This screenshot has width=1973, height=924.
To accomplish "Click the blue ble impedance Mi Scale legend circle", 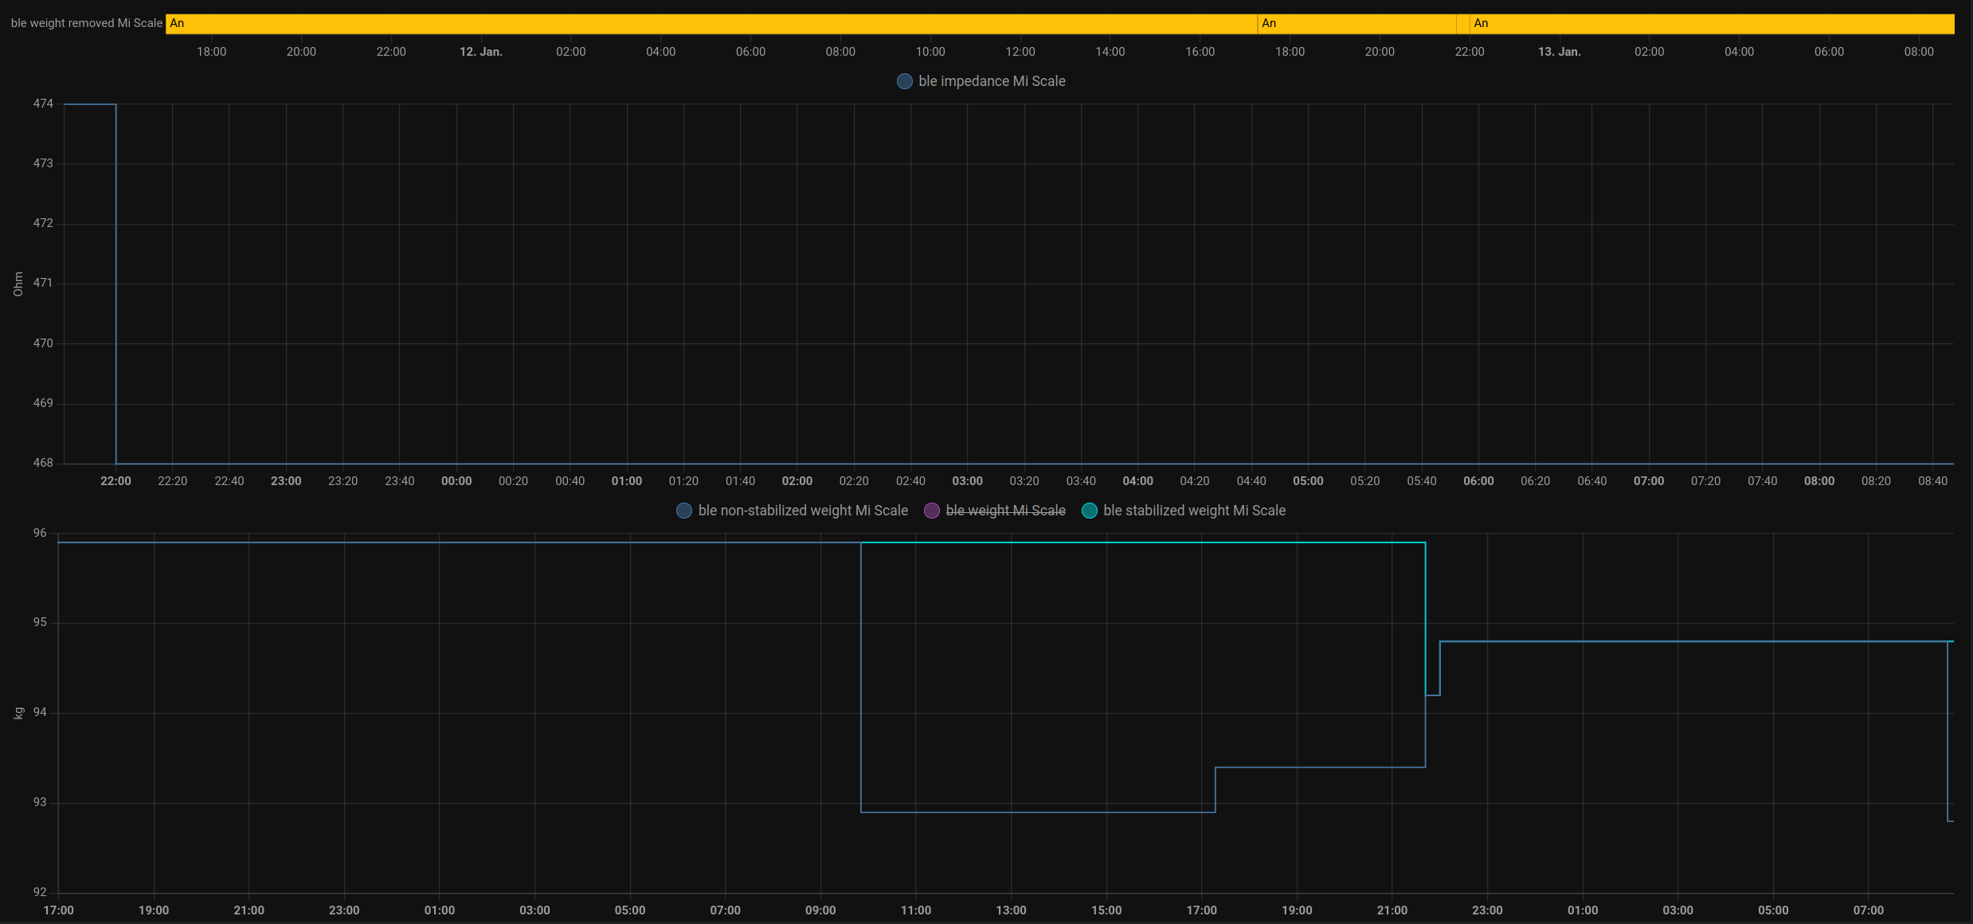I will coord(904,81).
